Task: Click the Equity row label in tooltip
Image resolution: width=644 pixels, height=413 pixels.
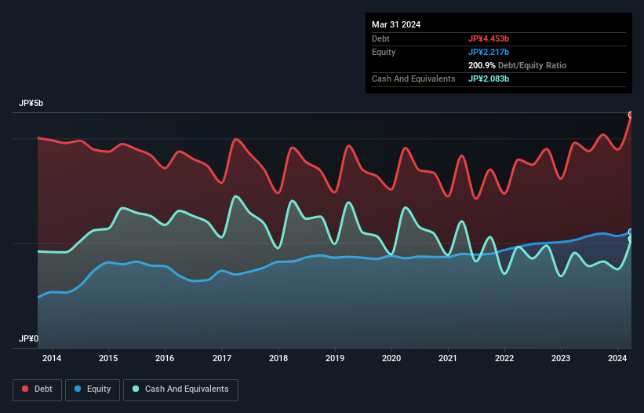Action: coord(384,52)
